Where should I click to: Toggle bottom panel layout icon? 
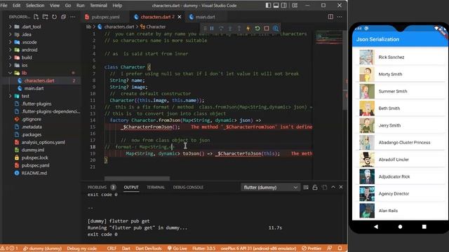click(x=276, y=5)
